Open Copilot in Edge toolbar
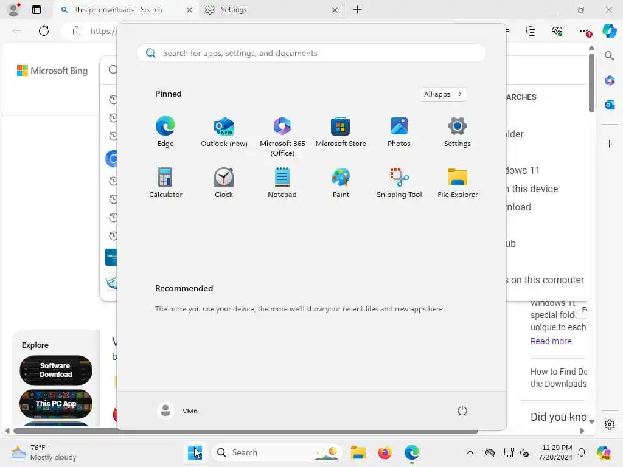The height and width of the screenshot is (467, 623). (610, 31)
